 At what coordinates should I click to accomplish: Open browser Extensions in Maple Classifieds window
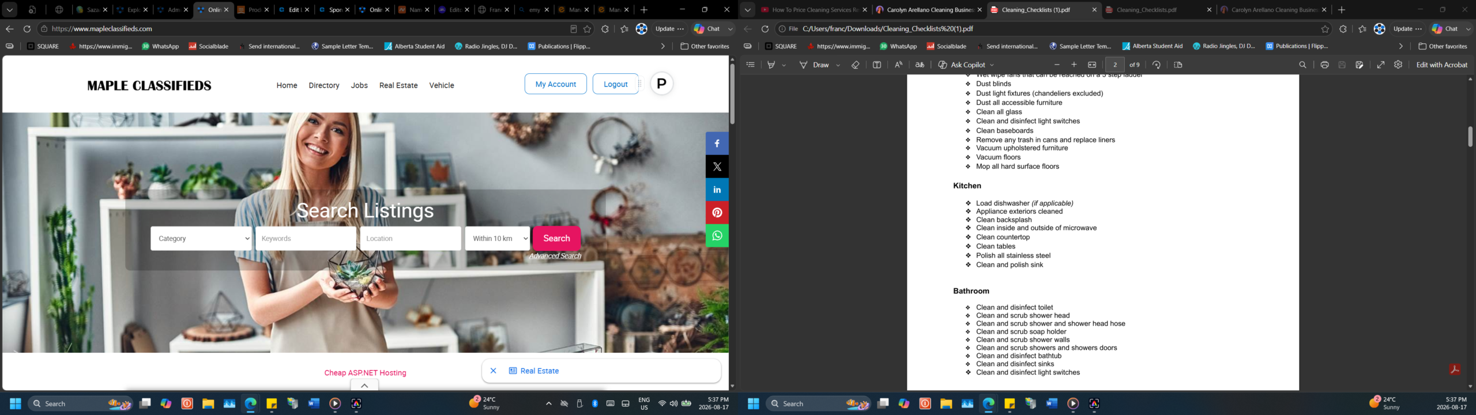point(605,29)
